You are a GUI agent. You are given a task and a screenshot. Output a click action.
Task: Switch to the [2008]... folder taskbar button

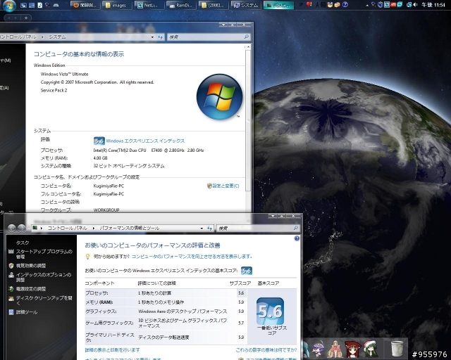point(213,5)
